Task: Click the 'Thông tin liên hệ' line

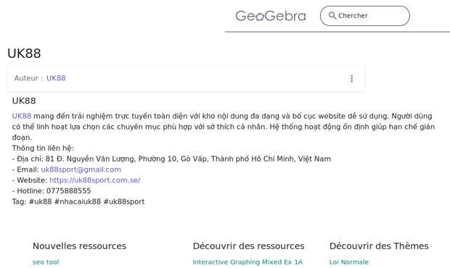Action: coord(43,148)
